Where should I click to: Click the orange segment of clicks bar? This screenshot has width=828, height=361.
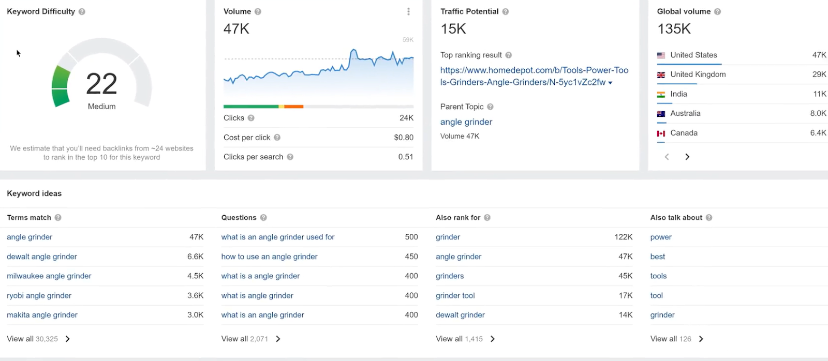tap(293, 107)
